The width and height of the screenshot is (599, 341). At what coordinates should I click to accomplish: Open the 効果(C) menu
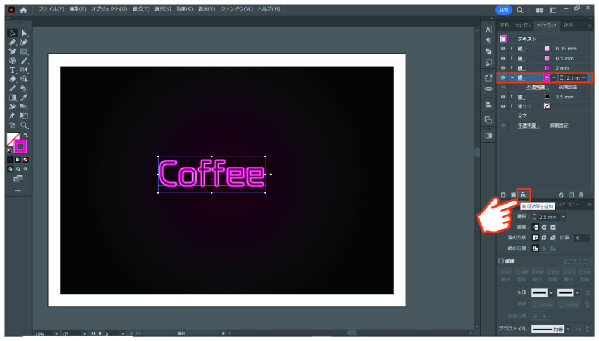(x=184, y=9)
